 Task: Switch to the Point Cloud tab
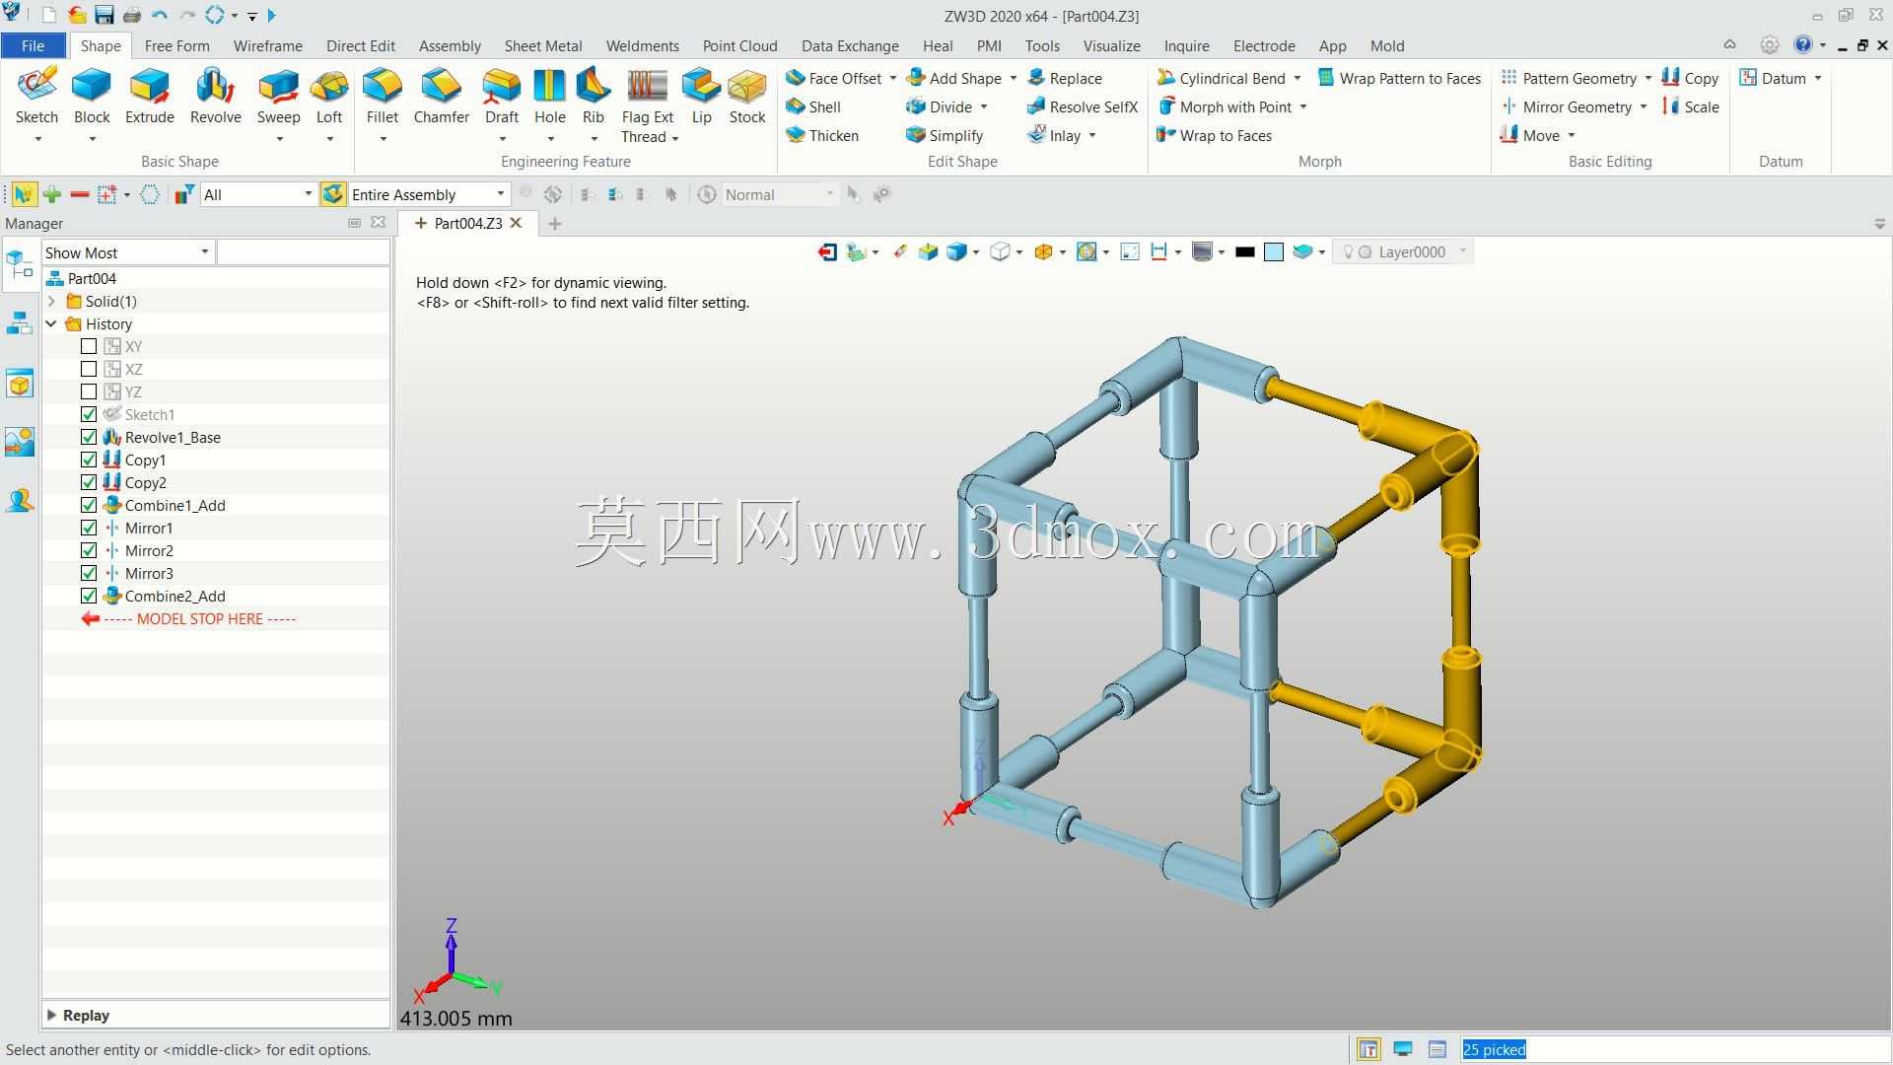(739, 45)
